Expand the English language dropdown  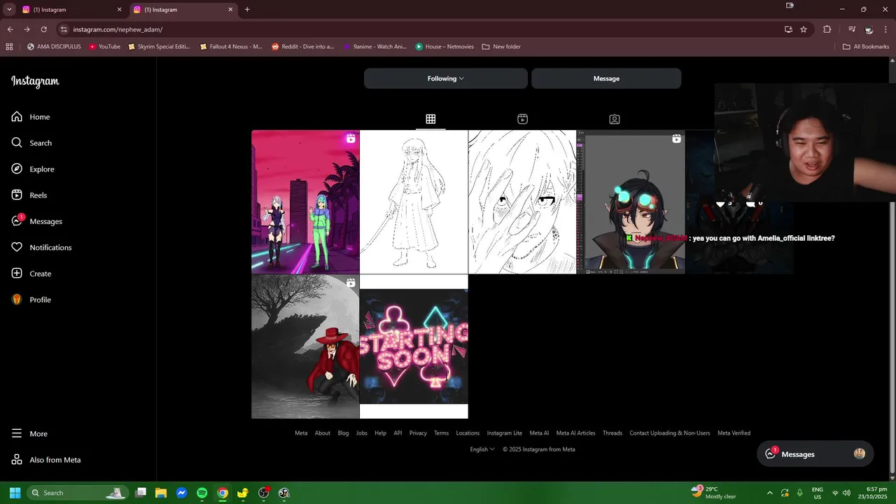[482, 449]
